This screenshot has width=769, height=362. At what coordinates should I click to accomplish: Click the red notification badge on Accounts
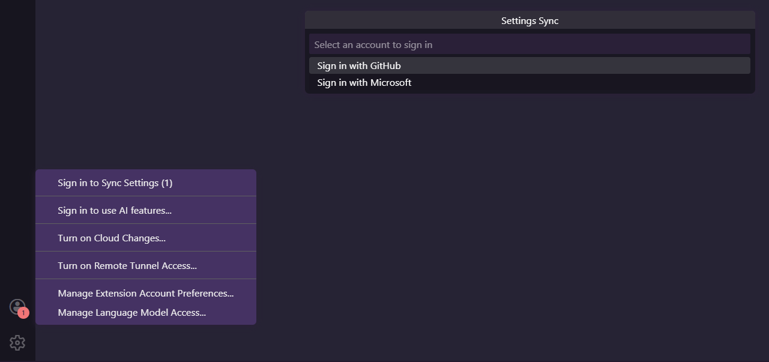[23, 313]
